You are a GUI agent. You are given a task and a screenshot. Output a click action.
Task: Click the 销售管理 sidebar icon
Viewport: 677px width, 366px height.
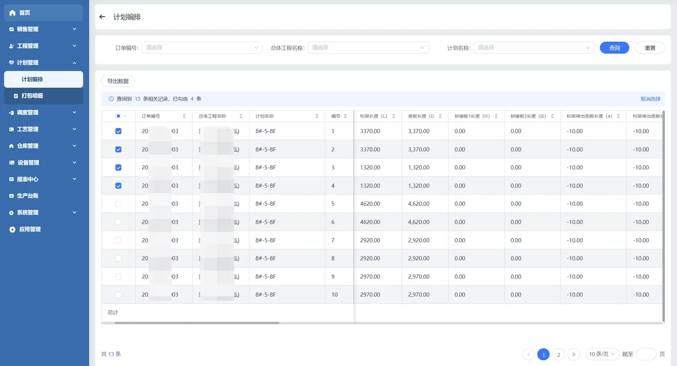tap(12, 29)
